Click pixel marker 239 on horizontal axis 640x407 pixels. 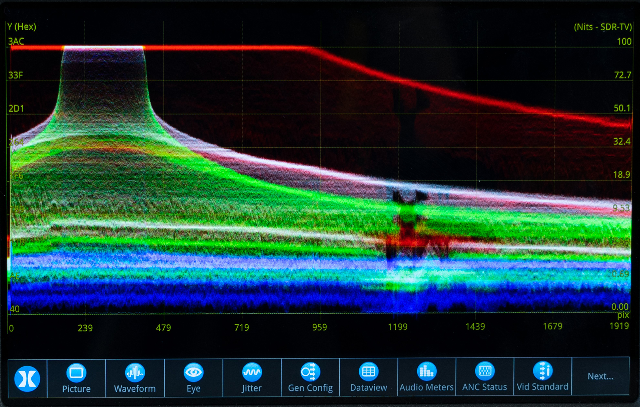[x=85, y=328]
